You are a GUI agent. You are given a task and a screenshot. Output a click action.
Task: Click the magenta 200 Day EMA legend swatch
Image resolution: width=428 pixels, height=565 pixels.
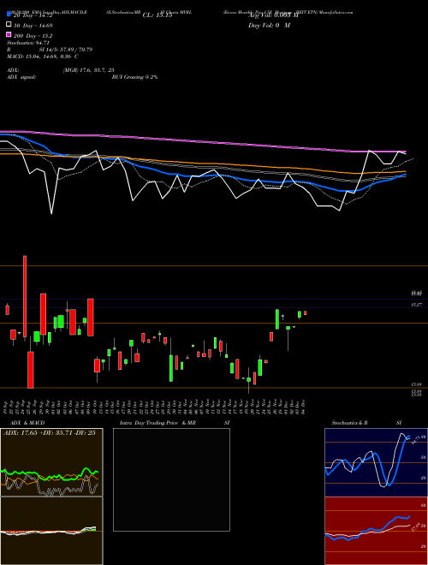pos(9,34)
